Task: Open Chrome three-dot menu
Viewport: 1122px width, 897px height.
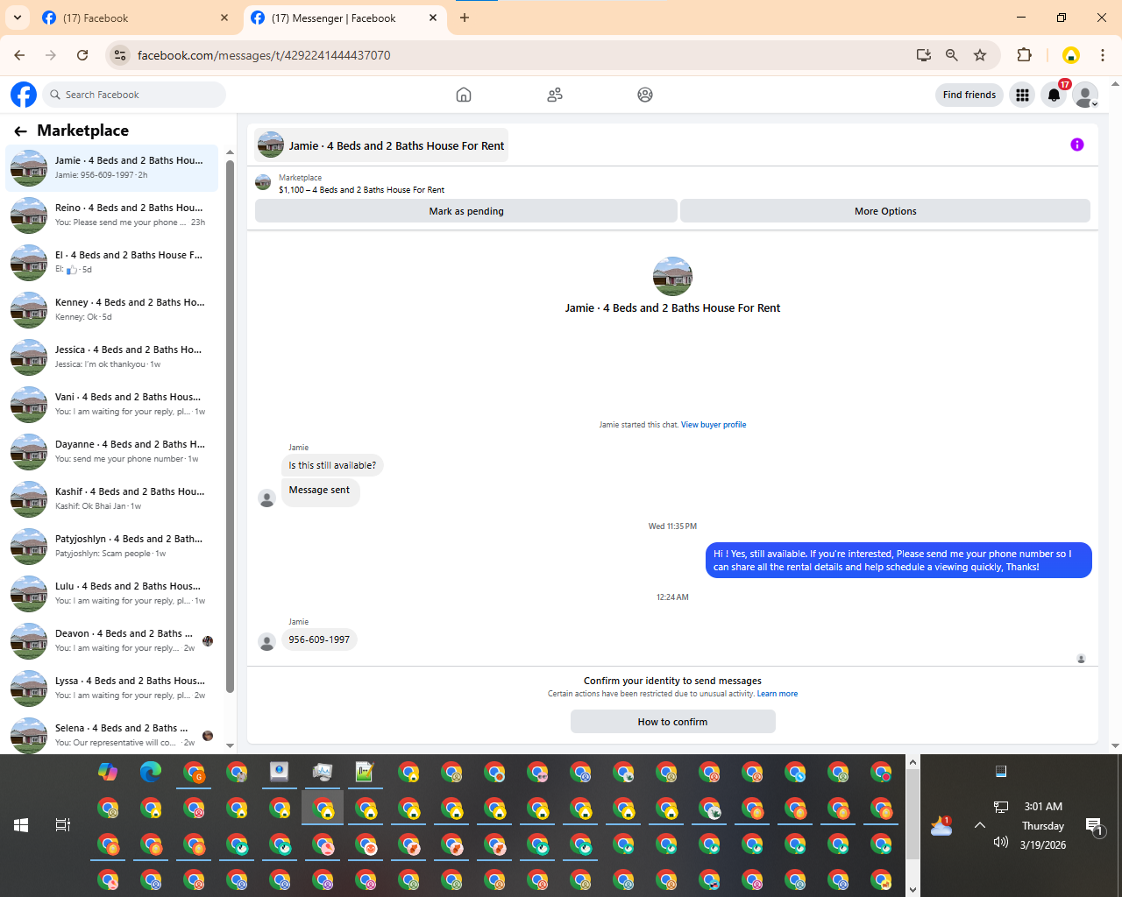Action: pyautogui.click(x=1103, y=55)
